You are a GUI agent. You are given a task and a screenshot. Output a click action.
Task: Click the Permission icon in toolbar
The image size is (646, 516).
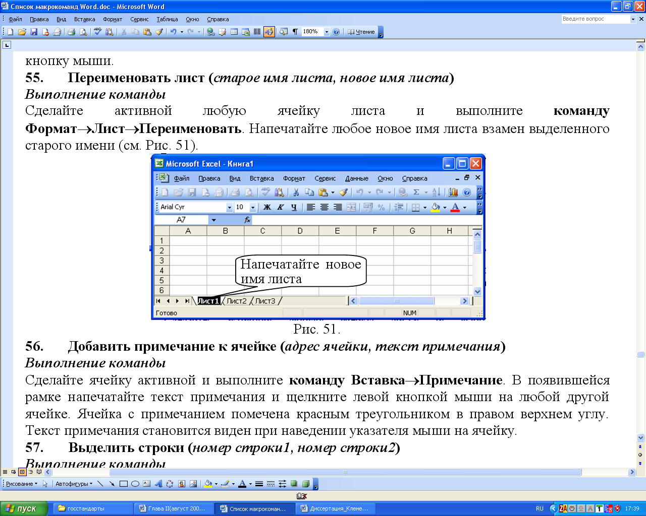(x=45, y=32)
